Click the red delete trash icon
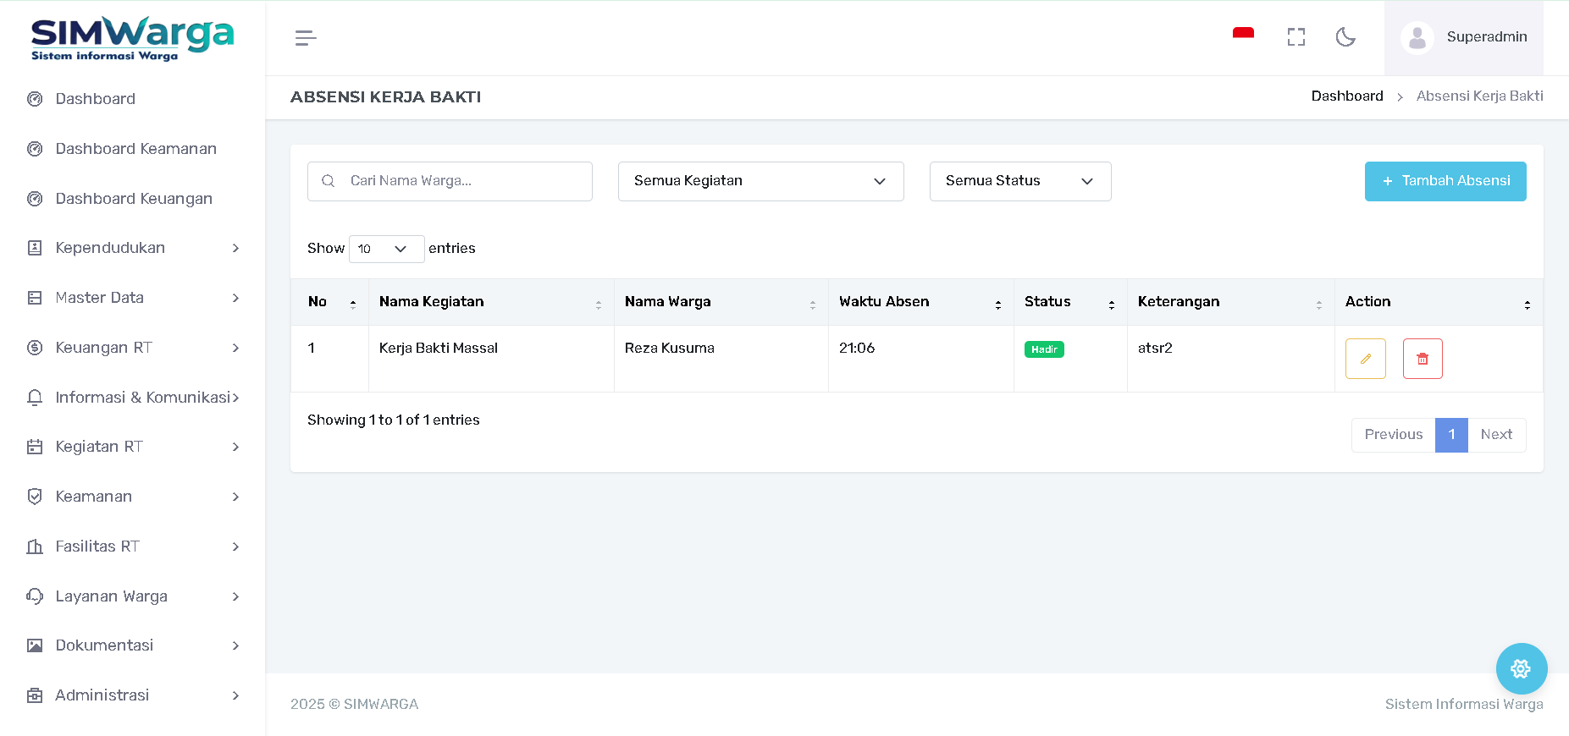The width and height of the screenshot is (1569, 736). [1422, 359]
